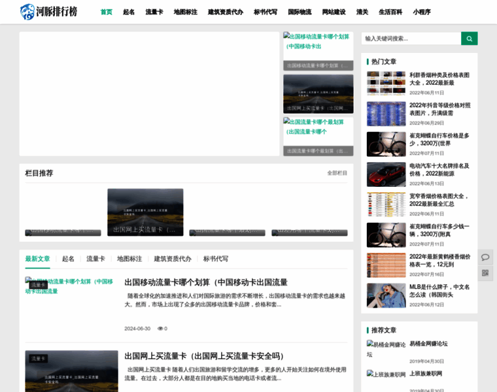Viewport: 497px width, 392px height.
Task: Open 小程序 in the top navigation
Action: pyautogui.click(x=422, y=12)
